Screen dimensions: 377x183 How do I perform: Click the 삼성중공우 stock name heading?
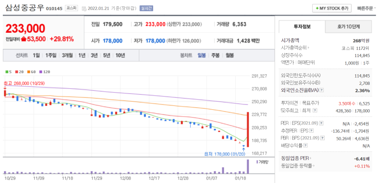click(x=24, y=8)
